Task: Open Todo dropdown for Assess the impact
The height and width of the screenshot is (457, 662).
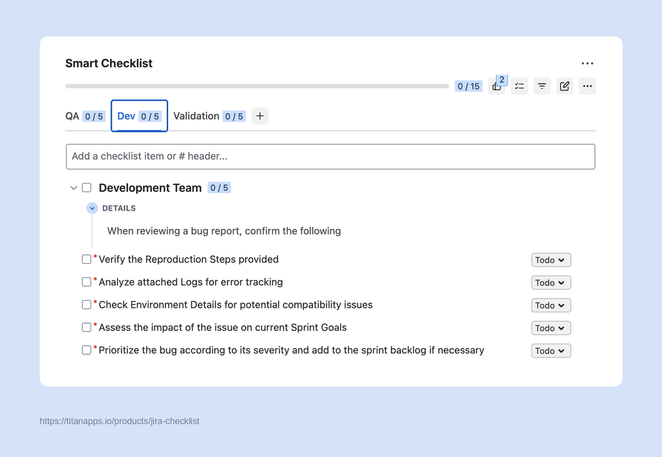Action: coord(551,328)
